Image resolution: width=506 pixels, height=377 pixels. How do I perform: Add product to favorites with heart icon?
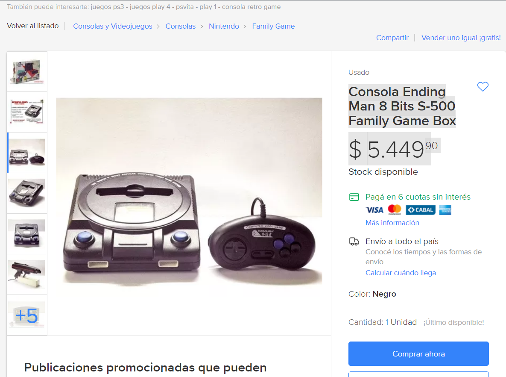tap(483, 87)
